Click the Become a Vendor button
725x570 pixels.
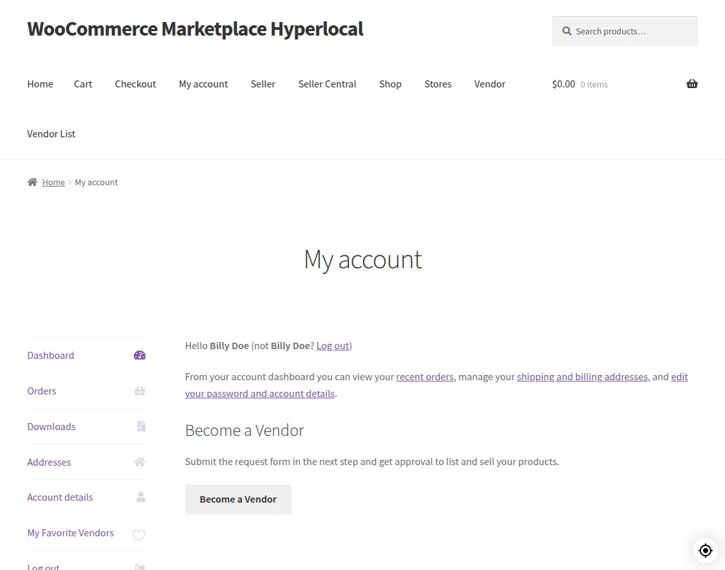pyautogui.click(x=238, y=499)
